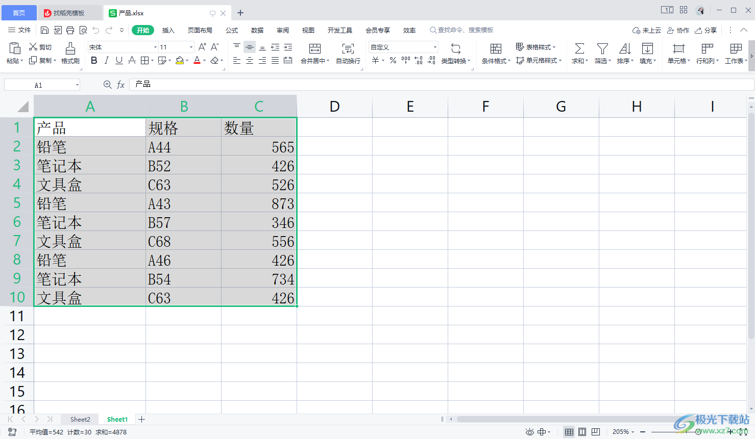Apply the red font color A
755x439 pixels.
click(x=197, y=60)
